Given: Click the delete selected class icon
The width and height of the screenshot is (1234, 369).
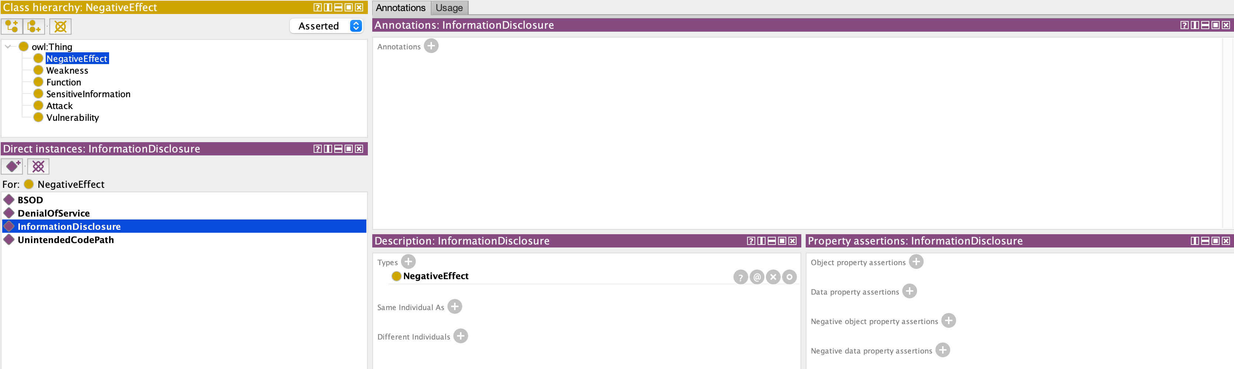Looking at the screenshot, I should click(60, 26).
